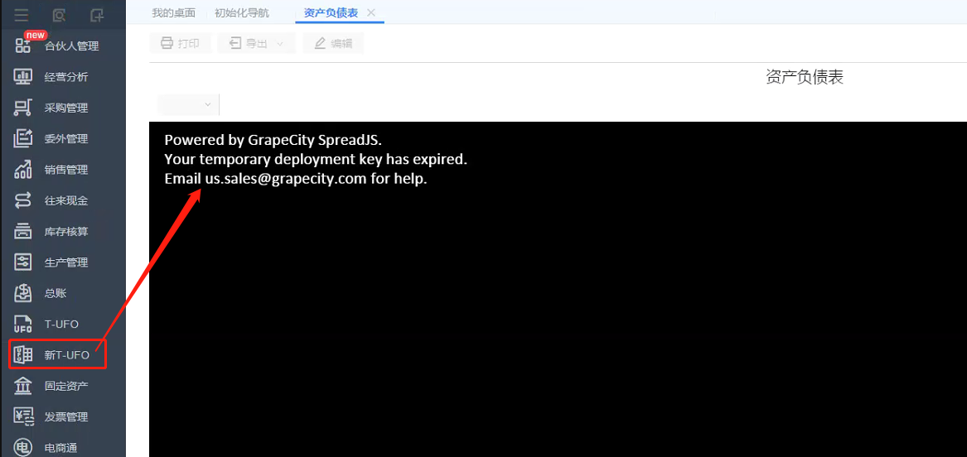Close the 资产负债表 tab

point(370,13)
